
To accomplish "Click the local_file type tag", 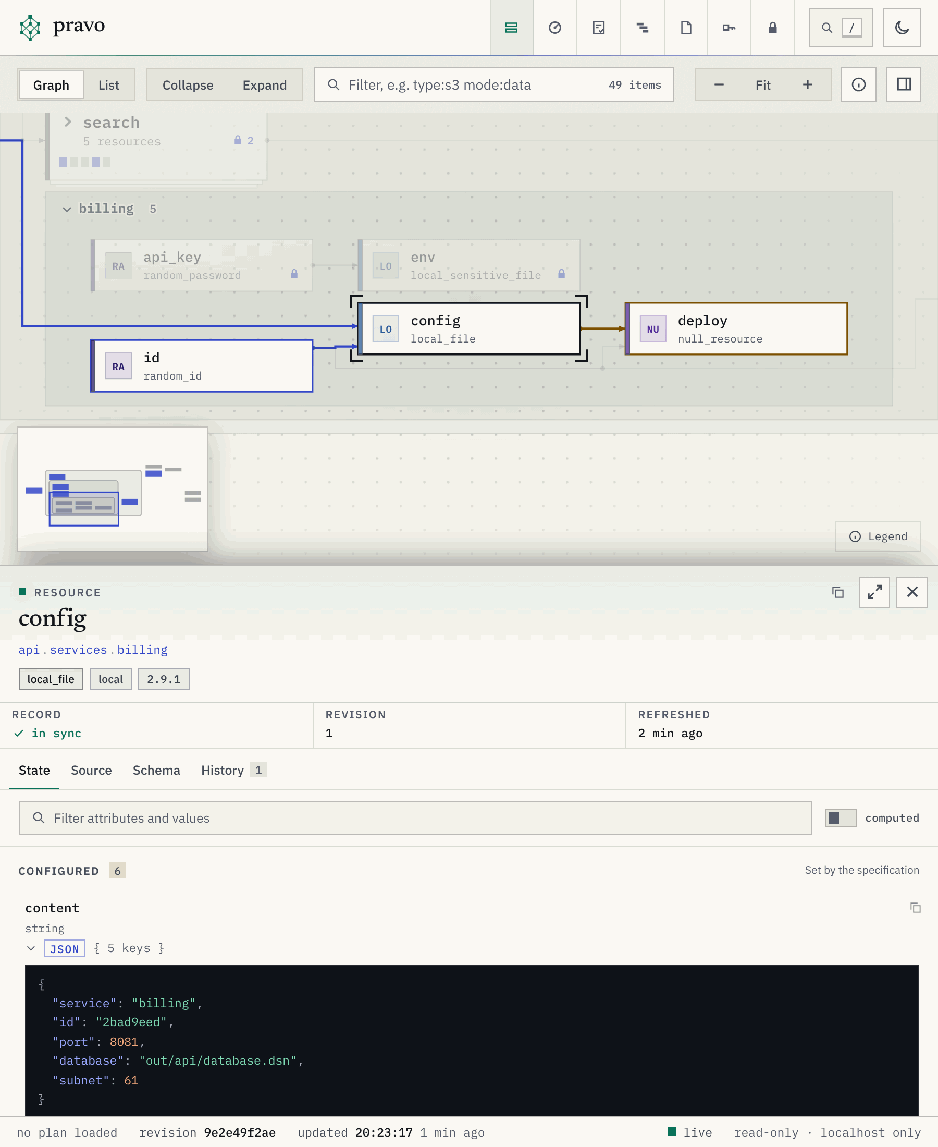I will tap(51, 679).
